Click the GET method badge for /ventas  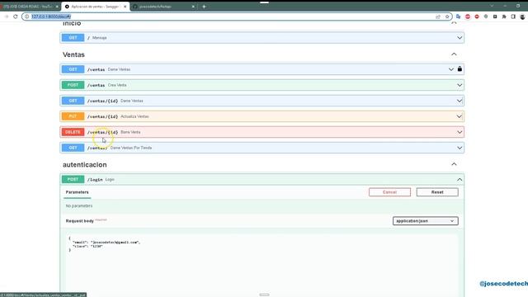click(73, 69)
